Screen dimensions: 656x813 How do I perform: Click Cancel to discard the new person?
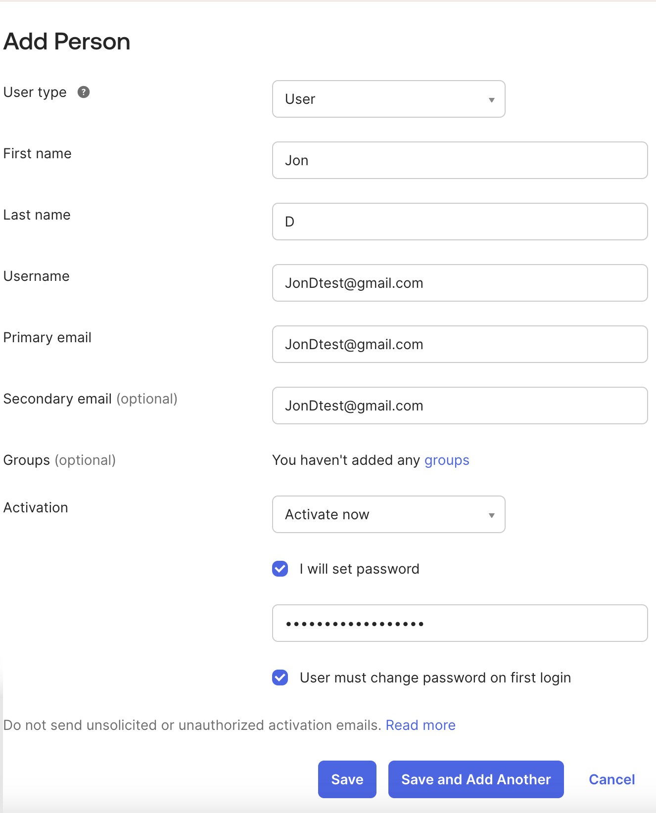tap(611, 779)
